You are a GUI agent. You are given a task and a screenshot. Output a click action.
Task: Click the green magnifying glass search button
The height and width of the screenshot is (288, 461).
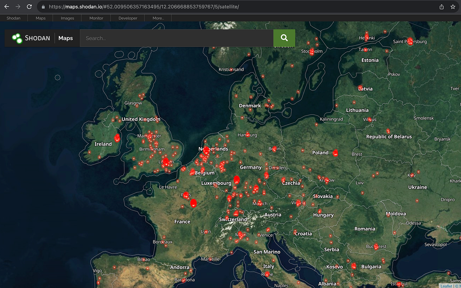pyautogui.click(x=284, y=38)
